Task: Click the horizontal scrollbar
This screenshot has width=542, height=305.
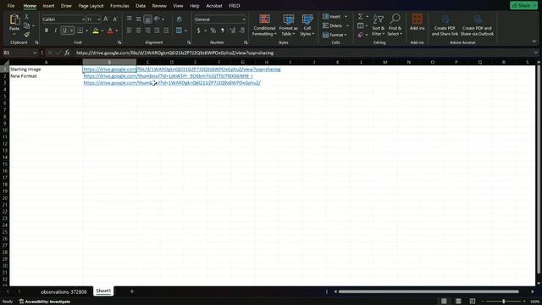Action: [429, 291]
